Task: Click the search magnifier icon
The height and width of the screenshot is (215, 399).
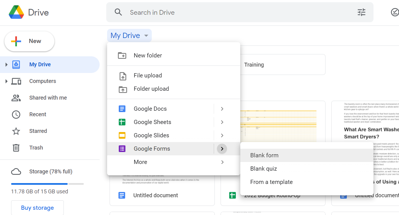Action: 118,12
